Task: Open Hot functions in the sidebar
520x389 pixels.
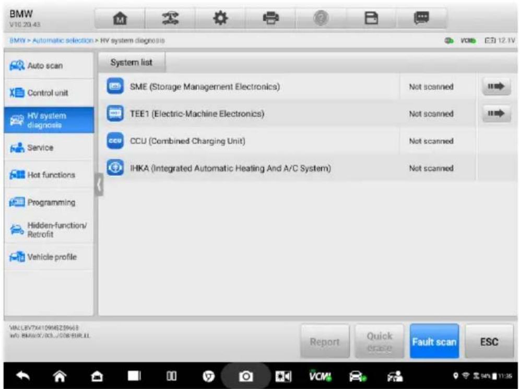Action: 49,175
